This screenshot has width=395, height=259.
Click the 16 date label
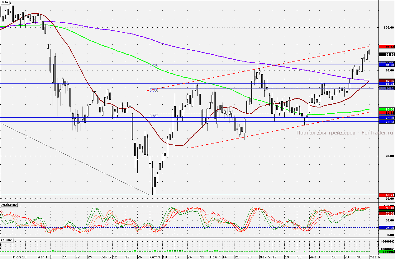334,257
